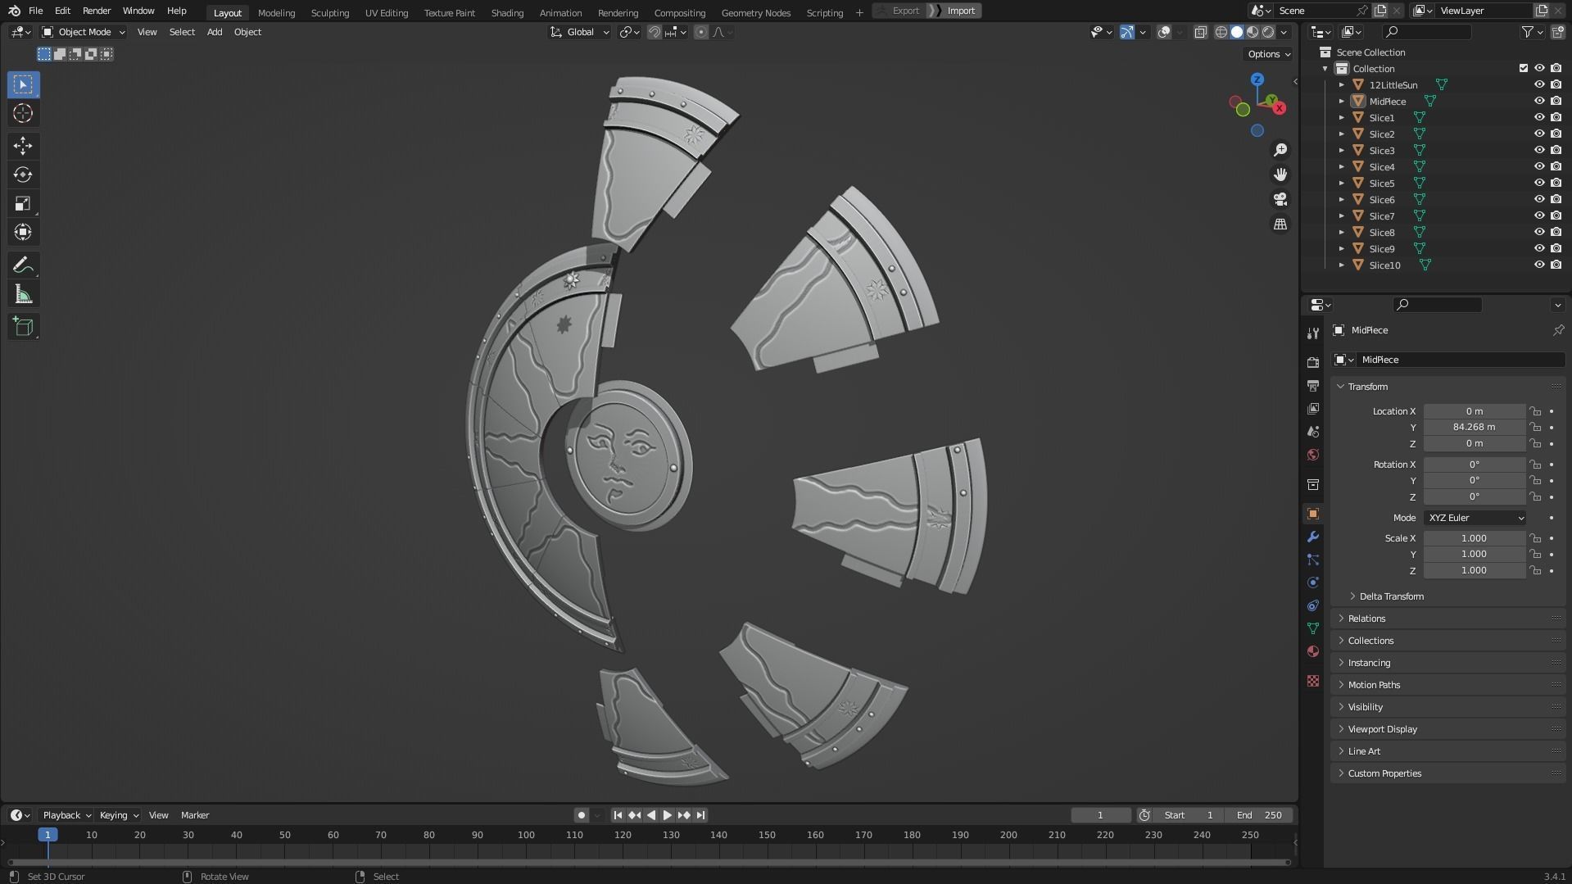Image resolution: width=1572 pixels, height=884 pixels.
Task: Open the World properties tab
Action: pyautogui.click(x=1313, y=455)
